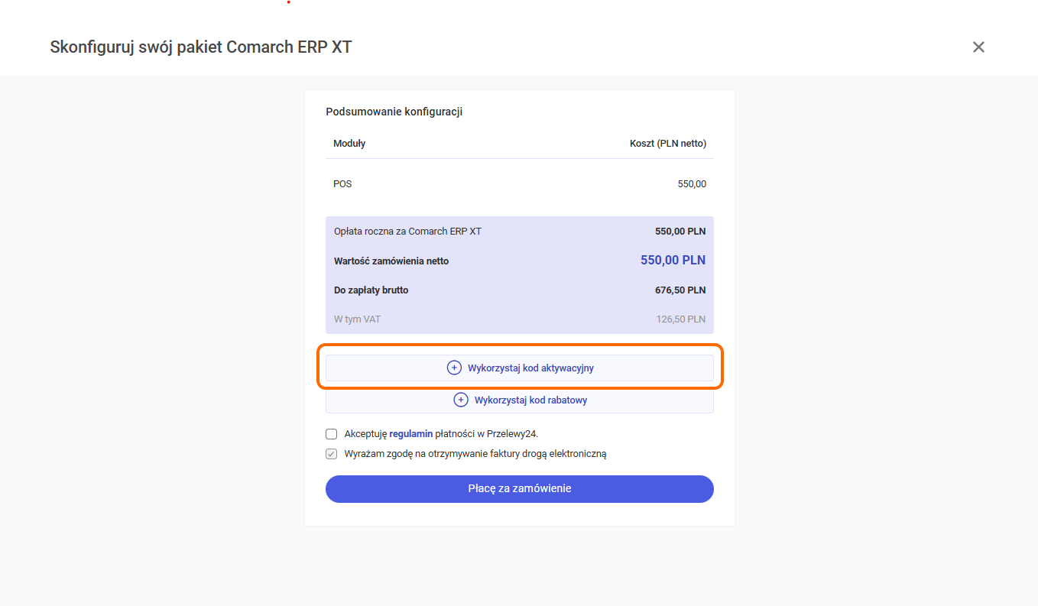Select the POS module row
This screenshot has width=1038, height=606.
click(519, 184)
